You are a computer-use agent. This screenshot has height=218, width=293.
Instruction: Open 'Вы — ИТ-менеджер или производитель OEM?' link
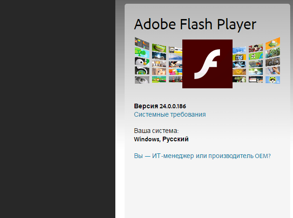[202, 156]
